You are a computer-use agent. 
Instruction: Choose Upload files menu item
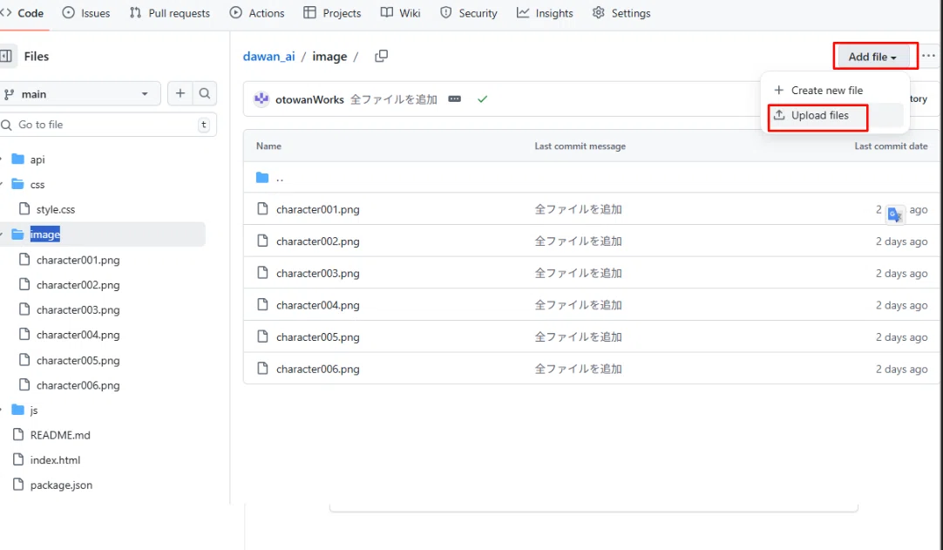820,116
